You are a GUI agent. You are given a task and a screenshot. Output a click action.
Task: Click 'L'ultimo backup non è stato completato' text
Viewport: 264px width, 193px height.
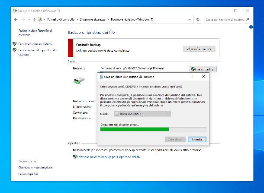(x=103, y=50)
